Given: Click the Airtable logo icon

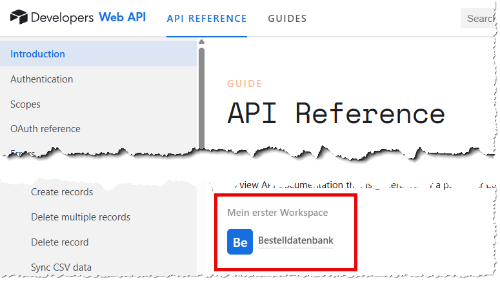Looking at the screenshot, I should pos(19,17).
